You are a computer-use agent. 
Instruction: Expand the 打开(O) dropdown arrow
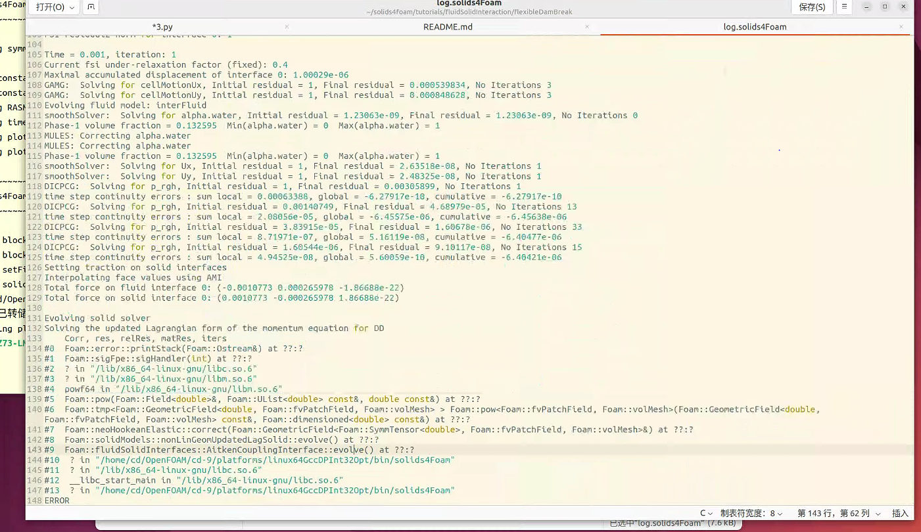[72, 7]
